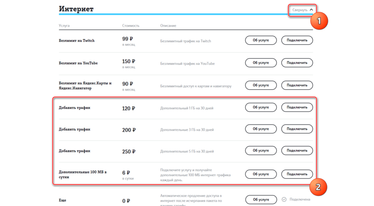
Task: Open Об услуге for Безлимит на Twitch
Action: tap(261, 40)
